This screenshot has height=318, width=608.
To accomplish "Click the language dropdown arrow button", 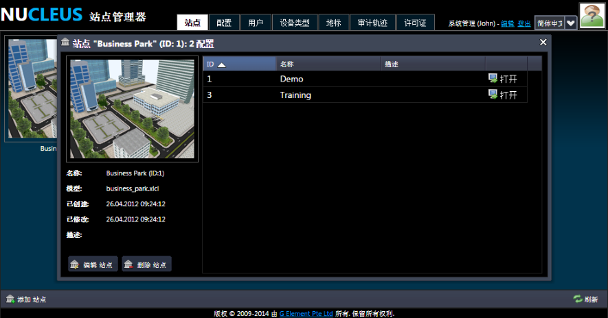I will (570, 23).
